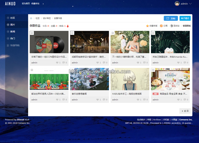
Task: Open comments on 音乐创意想象画 post
Action: coord(104,100)
